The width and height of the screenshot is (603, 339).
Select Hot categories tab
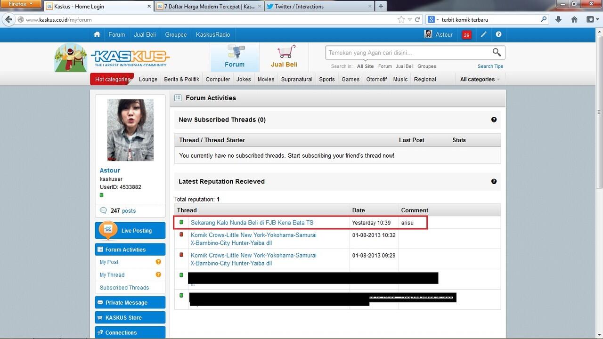point(113,79)
